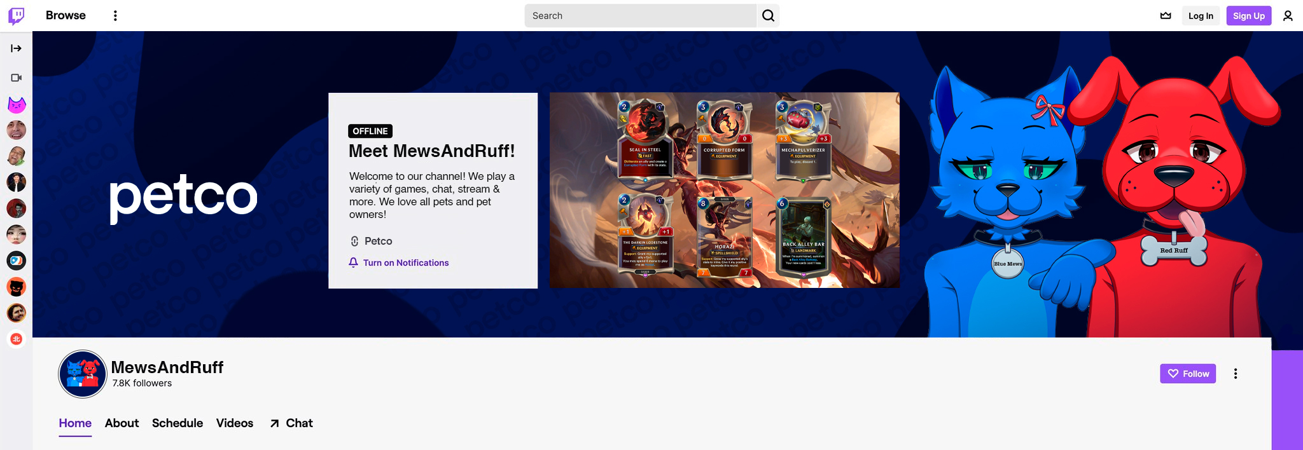Expand the collapsed left sidebar
Screen dimensions: 1303x450
click(x=17, y=48)
